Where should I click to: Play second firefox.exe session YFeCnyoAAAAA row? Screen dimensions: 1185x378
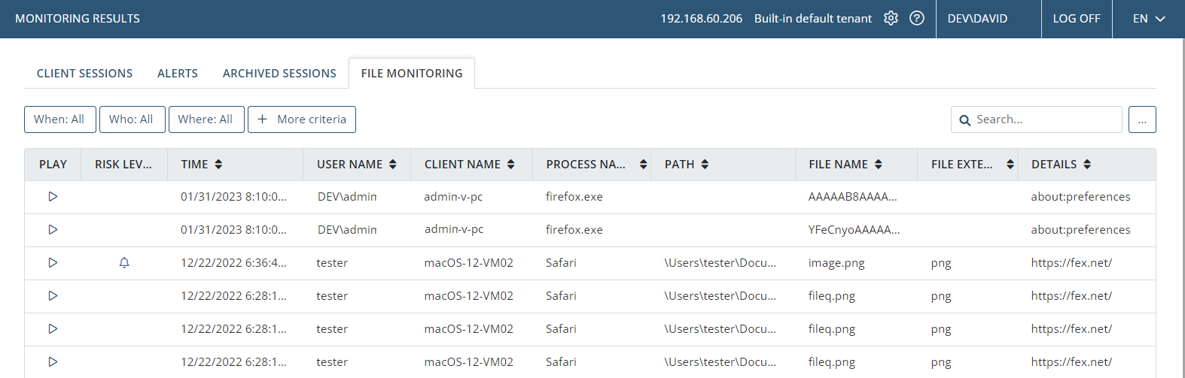[53, 229]
